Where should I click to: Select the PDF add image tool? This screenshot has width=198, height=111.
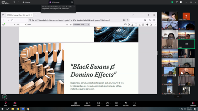click(x=143, y=25)
